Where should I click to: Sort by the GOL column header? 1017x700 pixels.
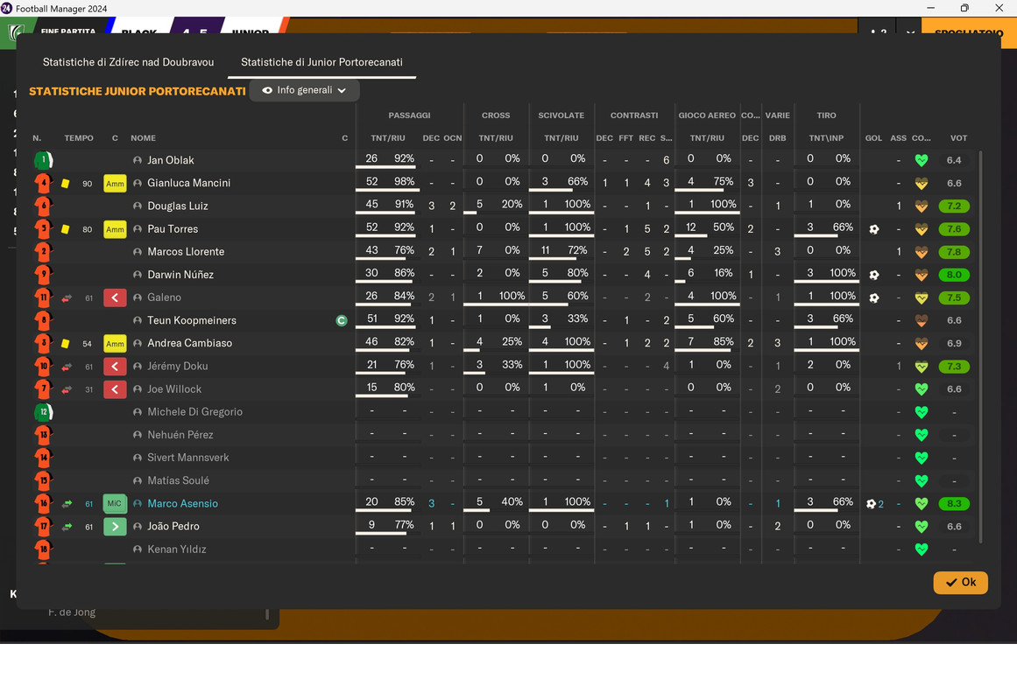[x=873, y=138]
